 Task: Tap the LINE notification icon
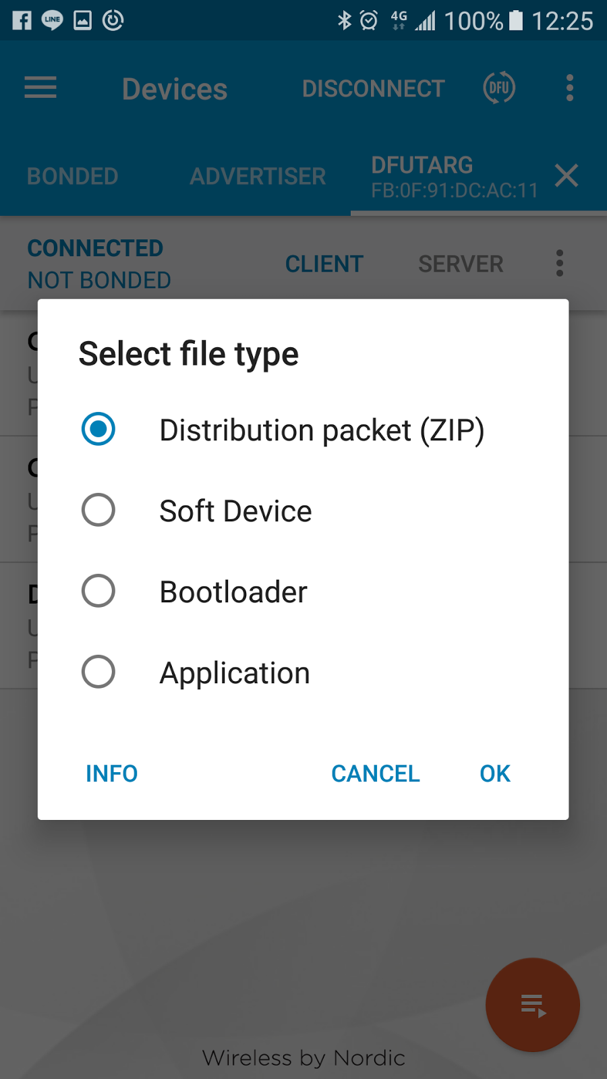[52, 20]
